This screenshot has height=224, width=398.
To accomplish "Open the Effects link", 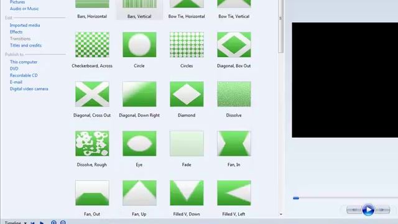I will tap(16, 32).
